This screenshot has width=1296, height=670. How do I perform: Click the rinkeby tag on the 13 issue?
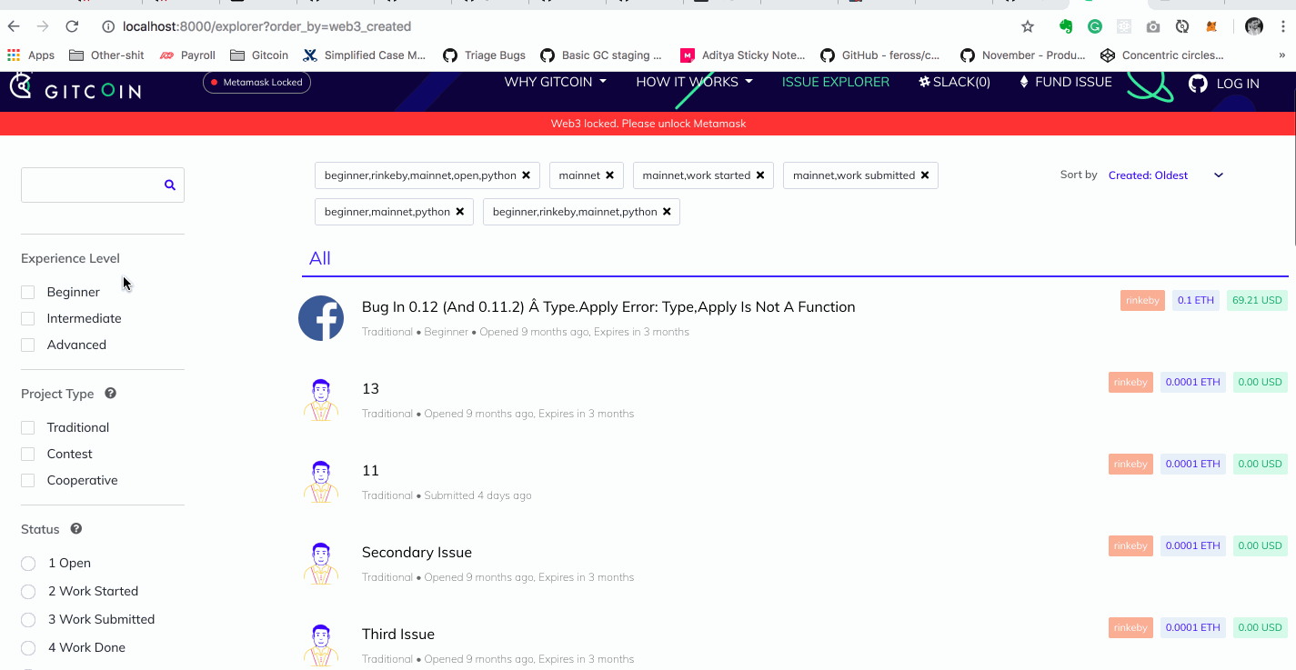[x=1130, y=382]
